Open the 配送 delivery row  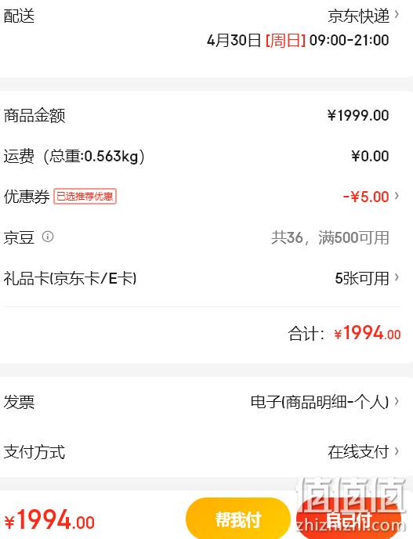[x=206, y=28]
